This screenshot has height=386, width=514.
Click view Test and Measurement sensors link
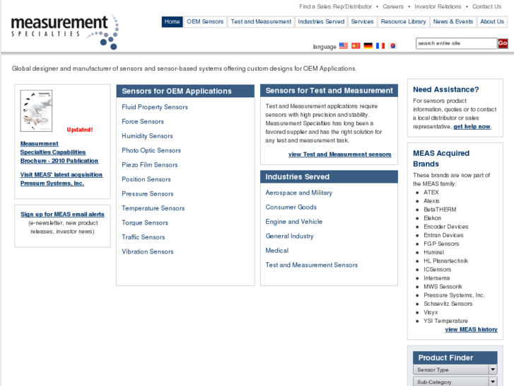339,154
